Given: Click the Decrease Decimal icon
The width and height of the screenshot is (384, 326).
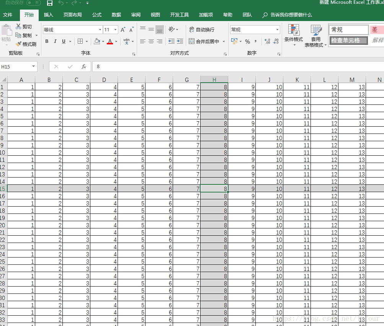Looking at the screenshot, I should point(276,41).
